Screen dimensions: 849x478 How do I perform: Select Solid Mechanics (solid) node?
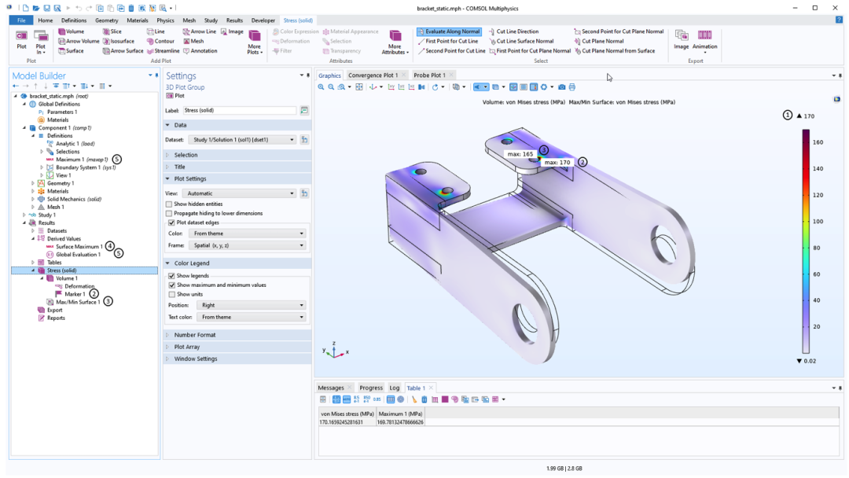[x=74, y=199]
